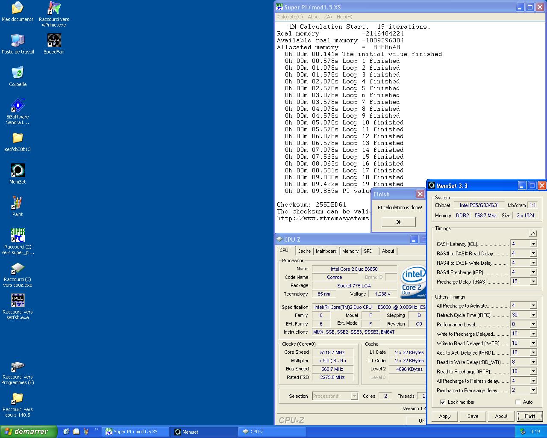This screenshot has width=547, height=438.
Task: Click second quick launch icon in taskbar
Action: [76, 432]
